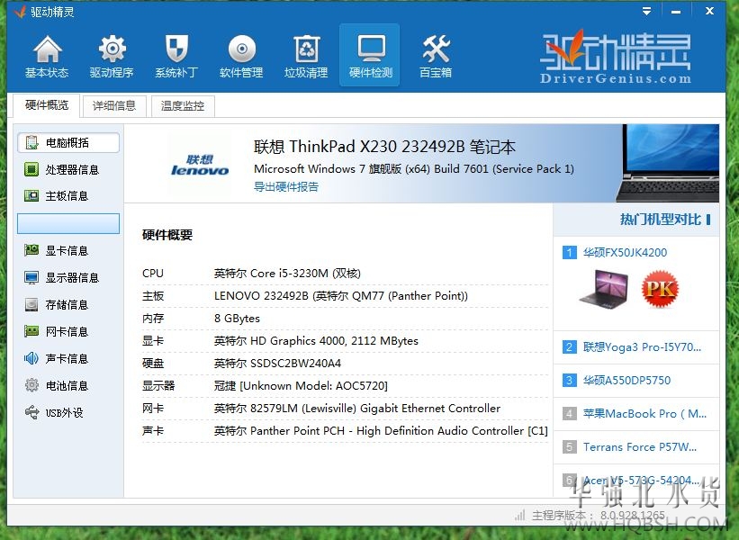This screenshot has width=739, height=540.
Task: Open 软件管理 disc icon
Action: 241,57
